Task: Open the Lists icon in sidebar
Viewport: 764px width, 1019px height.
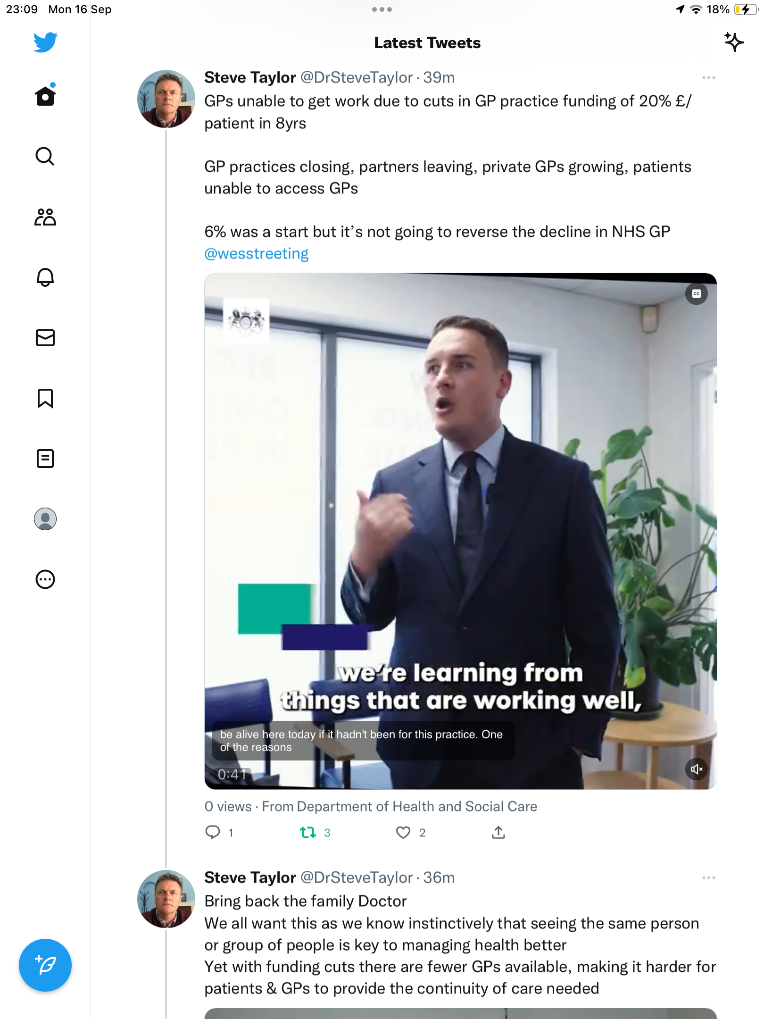Action: [x=45, y=459]
